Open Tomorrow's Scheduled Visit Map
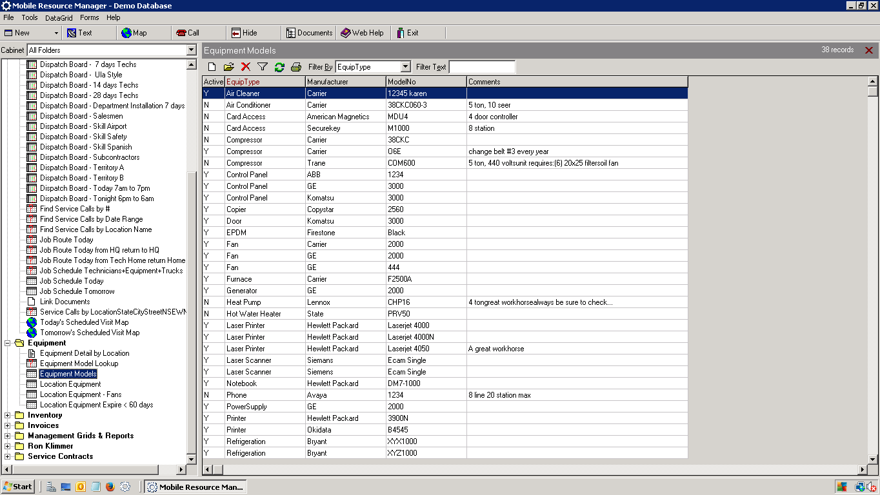This screenshot has height=495, width=880. 90,333
